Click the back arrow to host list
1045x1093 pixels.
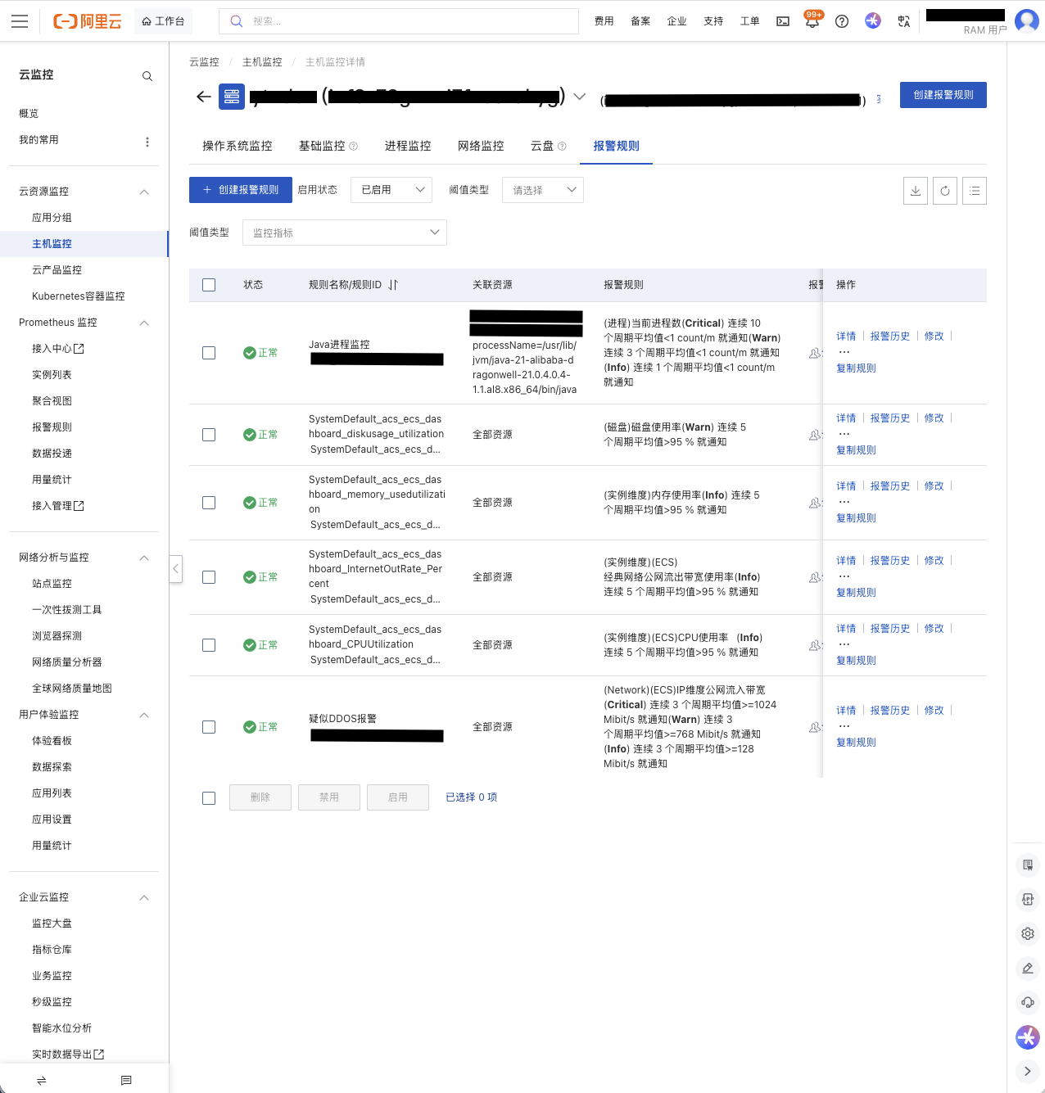tap(204, 97)
